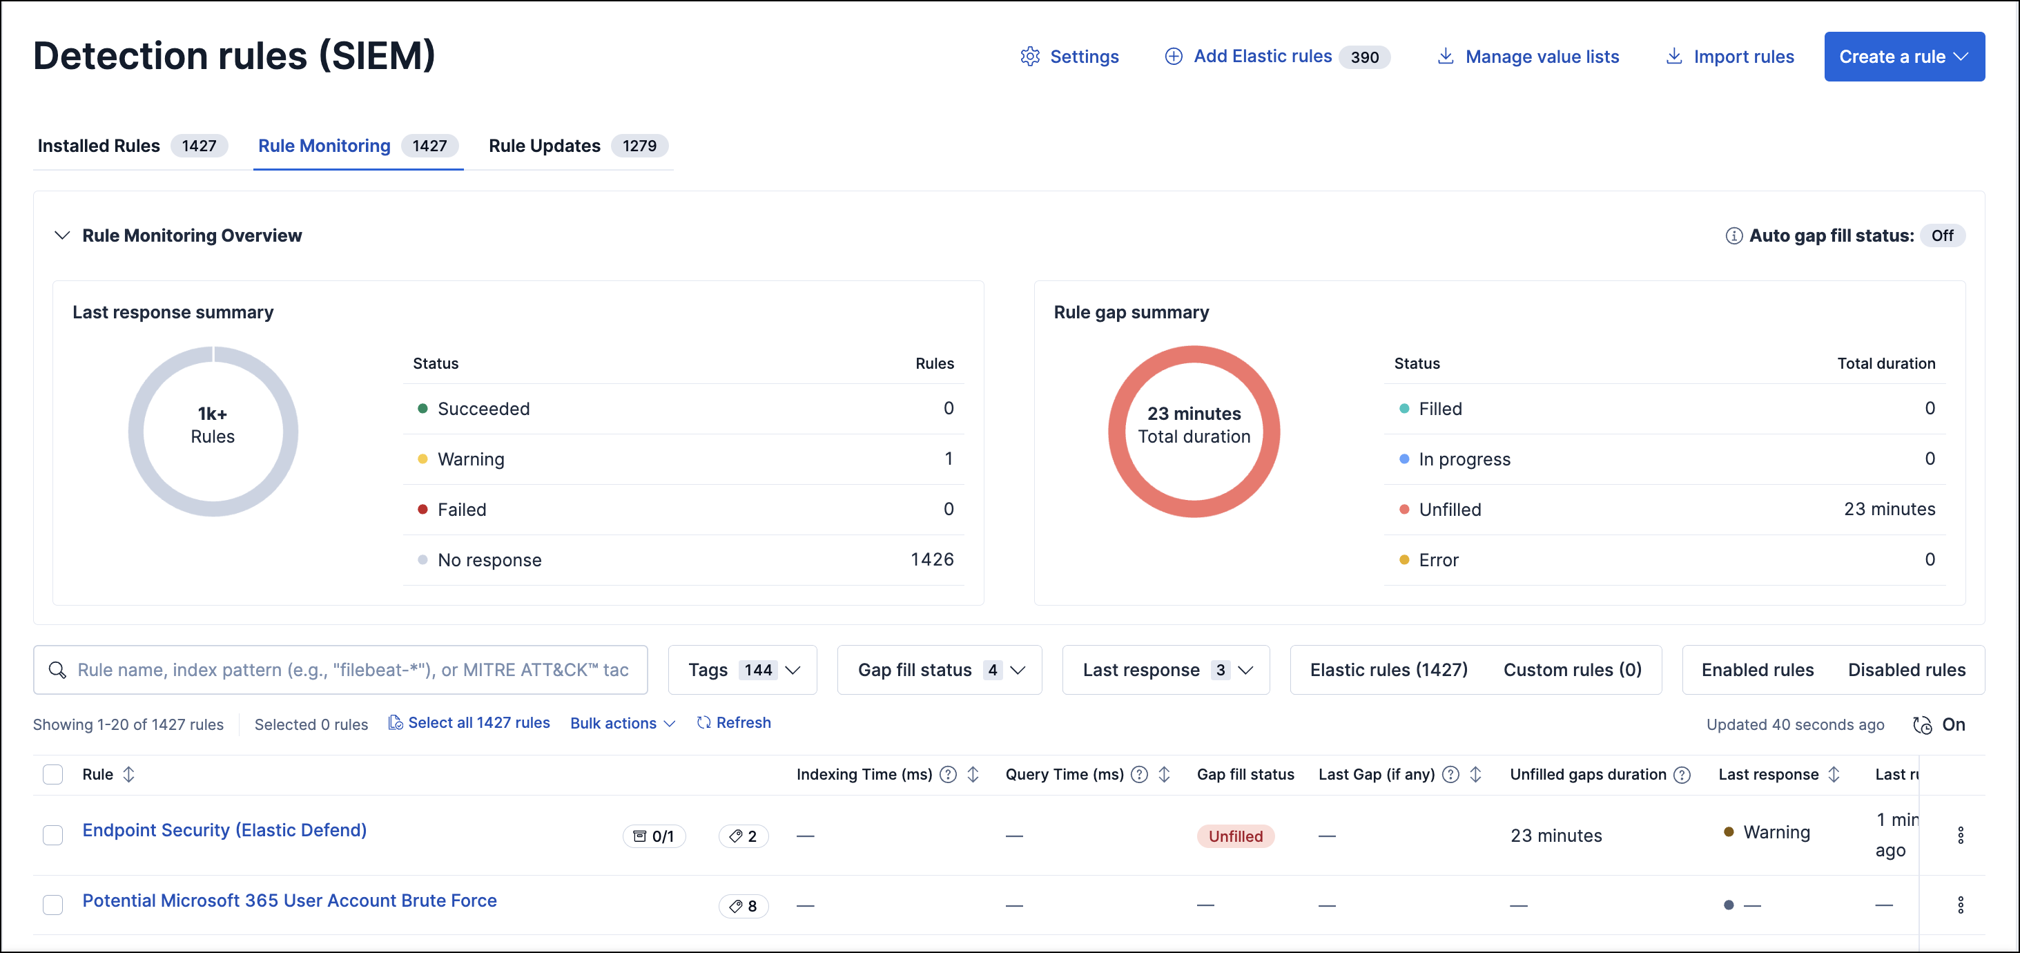
Task: Click the Query Time help icon
Action: [1138, 774]
